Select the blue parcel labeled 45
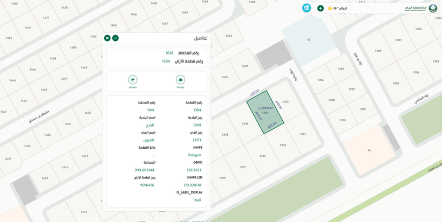This screenshot has height=222, width=442. point(308,39)
